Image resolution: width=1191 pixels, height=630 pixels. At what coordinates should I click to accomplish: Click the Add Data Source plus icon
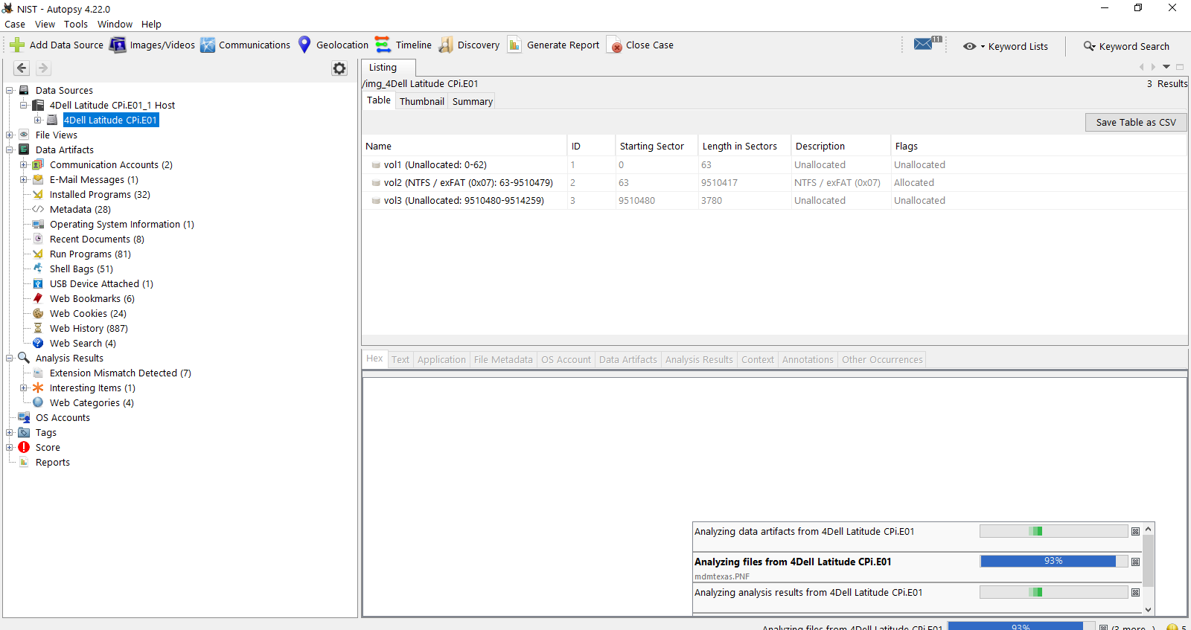[x=17, y=45]
